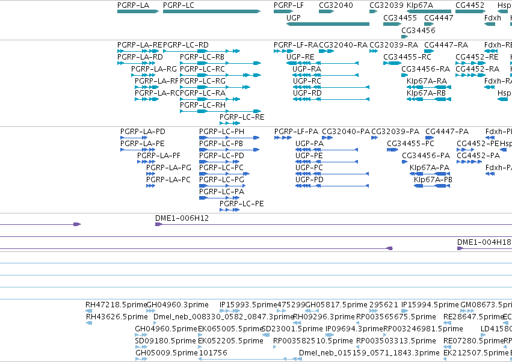Select CG34455 gene label

[x=400, y=18]
